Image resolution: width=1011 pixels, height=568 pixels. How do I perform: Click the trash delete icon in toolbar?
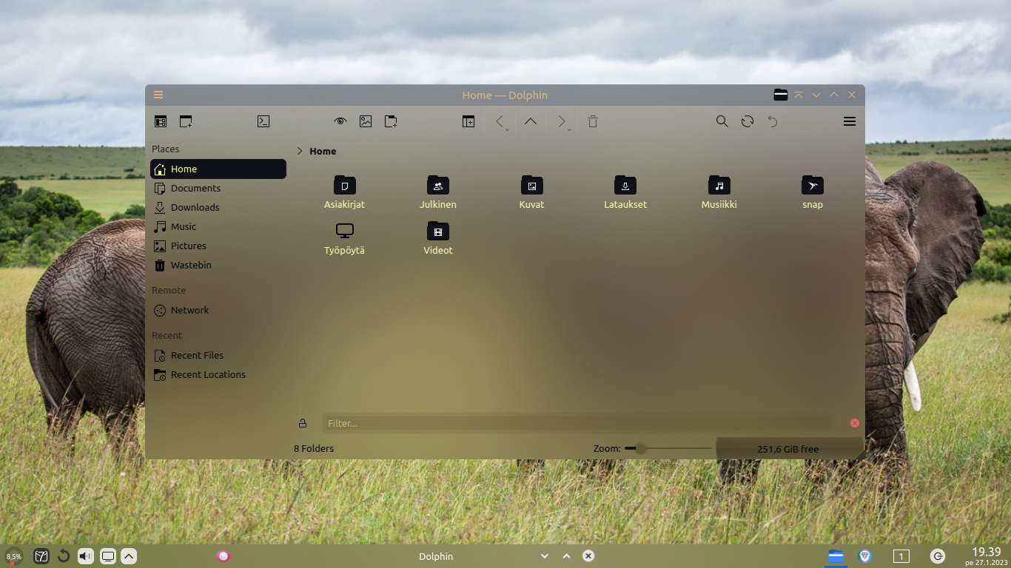[593, 121]
